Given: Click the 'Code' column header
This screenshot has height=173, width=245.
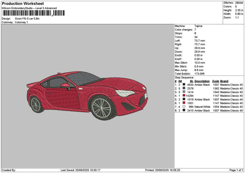Looking at the screenshot, I should (x=216, y=81).
